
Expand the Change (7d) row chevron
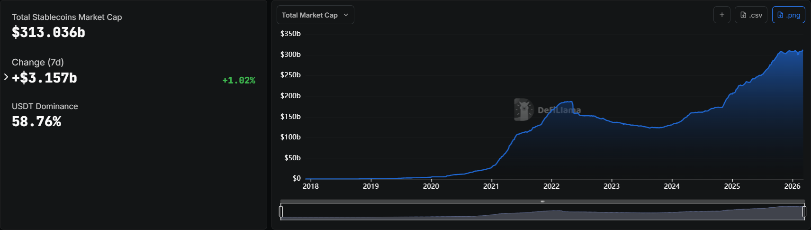click(6, 77)
